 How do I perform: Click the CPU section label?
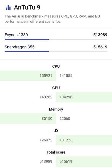tap(56, 66)
